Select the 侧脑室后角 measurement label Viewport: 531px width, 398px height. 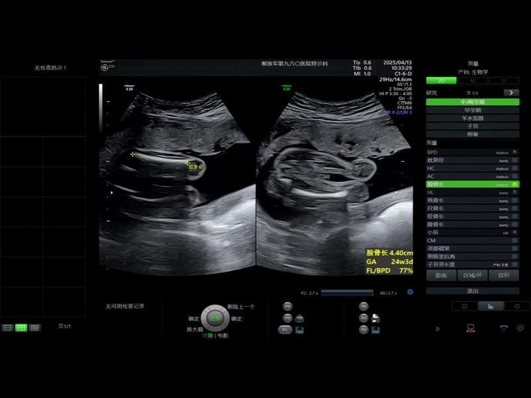tap(441, 257)
